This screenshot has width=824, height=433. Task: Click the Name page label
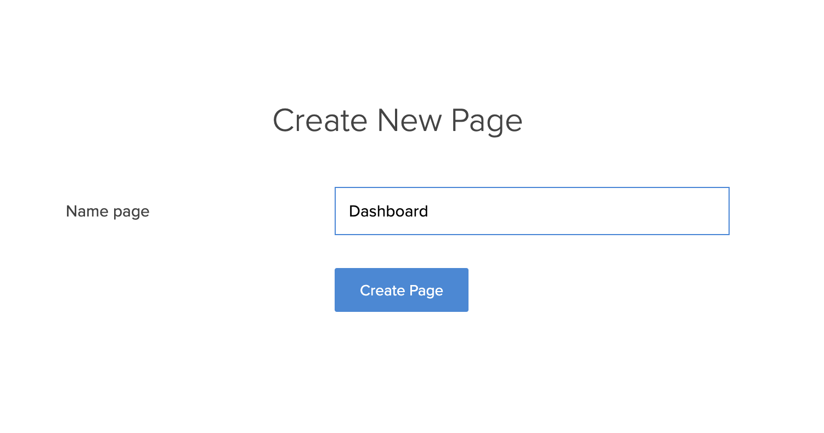[108, 211]
